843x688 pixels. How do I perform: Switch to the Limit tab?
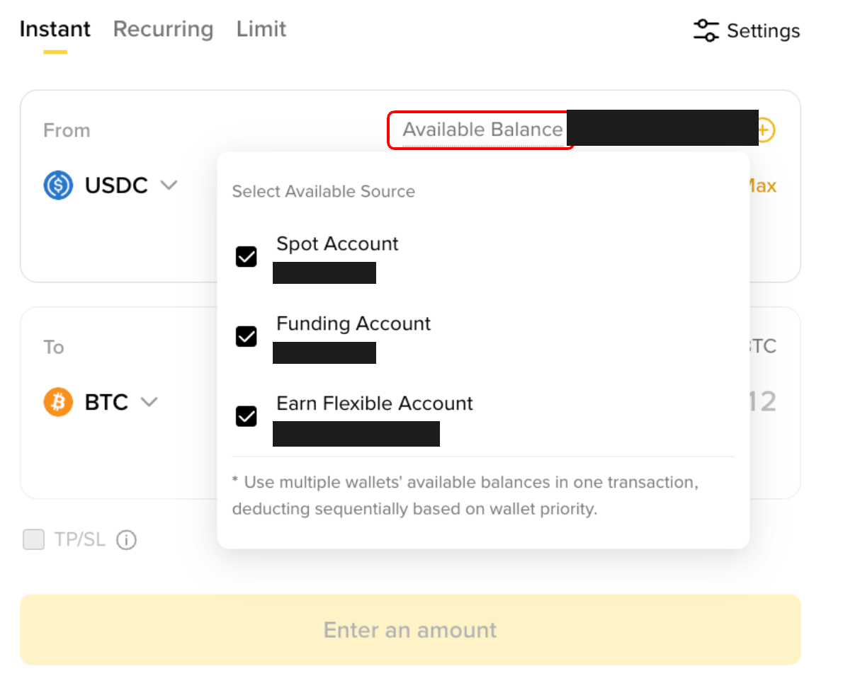(261, 29)
